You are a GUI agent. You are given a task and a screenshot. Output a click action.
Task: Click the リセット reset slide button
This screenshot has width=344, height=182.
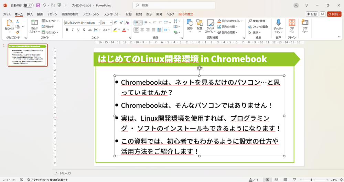(x=48, y=27)
